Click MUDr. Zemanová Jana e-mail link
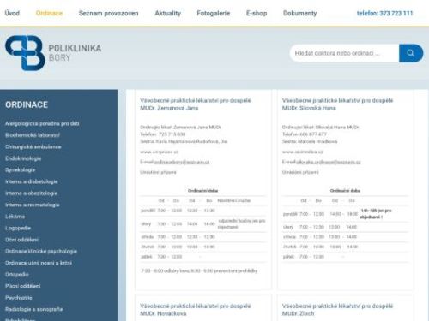Image resolution: width=429 pixels, height=321 pixels. point(182,162)
